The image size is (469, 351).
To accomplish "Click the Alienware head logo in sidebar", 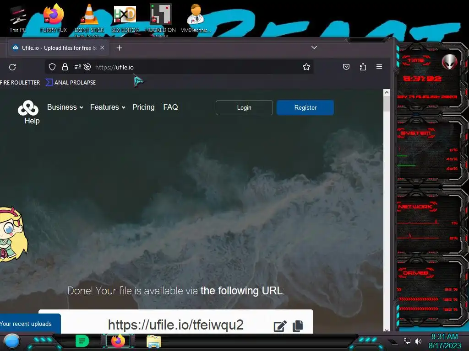I will click(449, 62).
